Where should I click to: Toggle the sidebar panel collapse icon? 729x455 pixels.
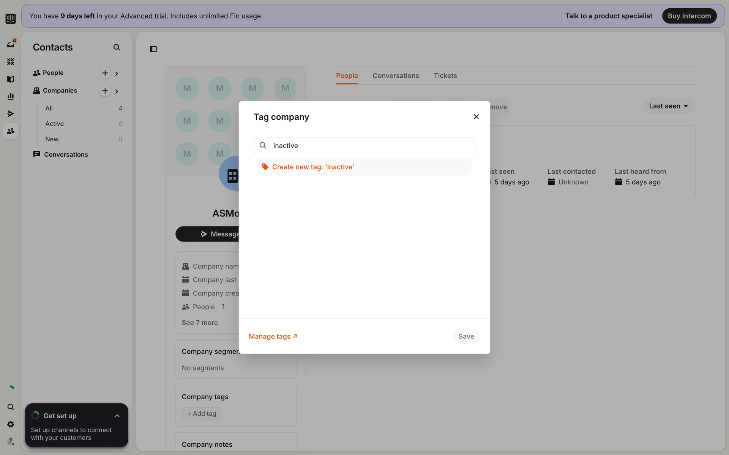[x=153, y=49]
